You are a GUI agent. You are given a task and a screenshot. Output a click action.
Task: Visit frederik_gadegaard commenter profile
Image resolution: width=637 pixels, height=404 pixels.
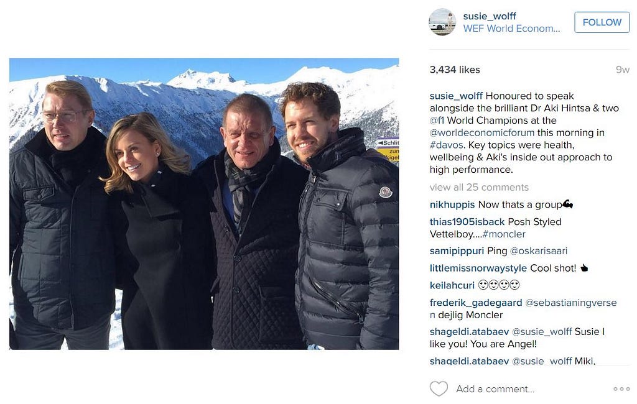tap(476, 303)
